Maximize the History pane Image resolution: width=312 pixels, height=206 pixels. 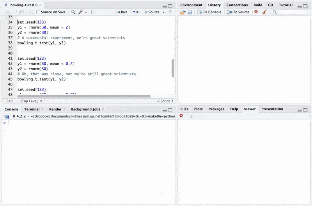tap(305, 6)
